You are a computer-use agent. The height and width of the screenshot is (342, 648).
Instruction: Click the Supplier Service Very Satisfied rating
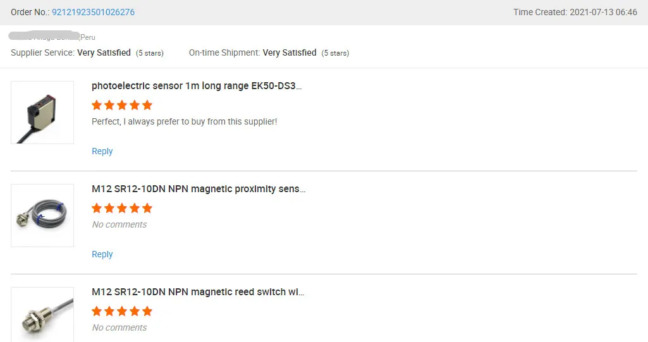[104, 52]
